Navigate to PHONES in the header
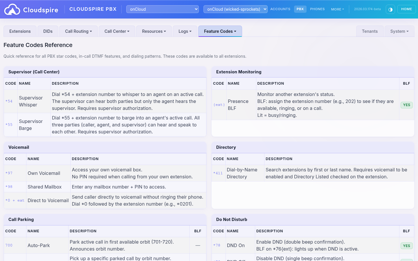This screenshot has width=418, height=261. click(317, 9)
